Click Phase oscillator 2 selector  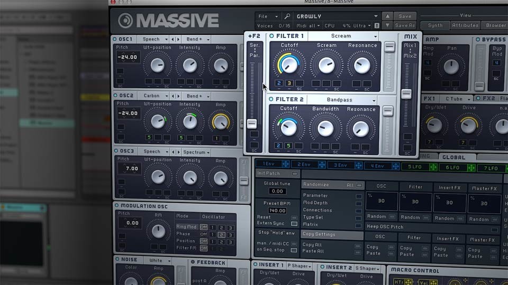click(221, 234)
